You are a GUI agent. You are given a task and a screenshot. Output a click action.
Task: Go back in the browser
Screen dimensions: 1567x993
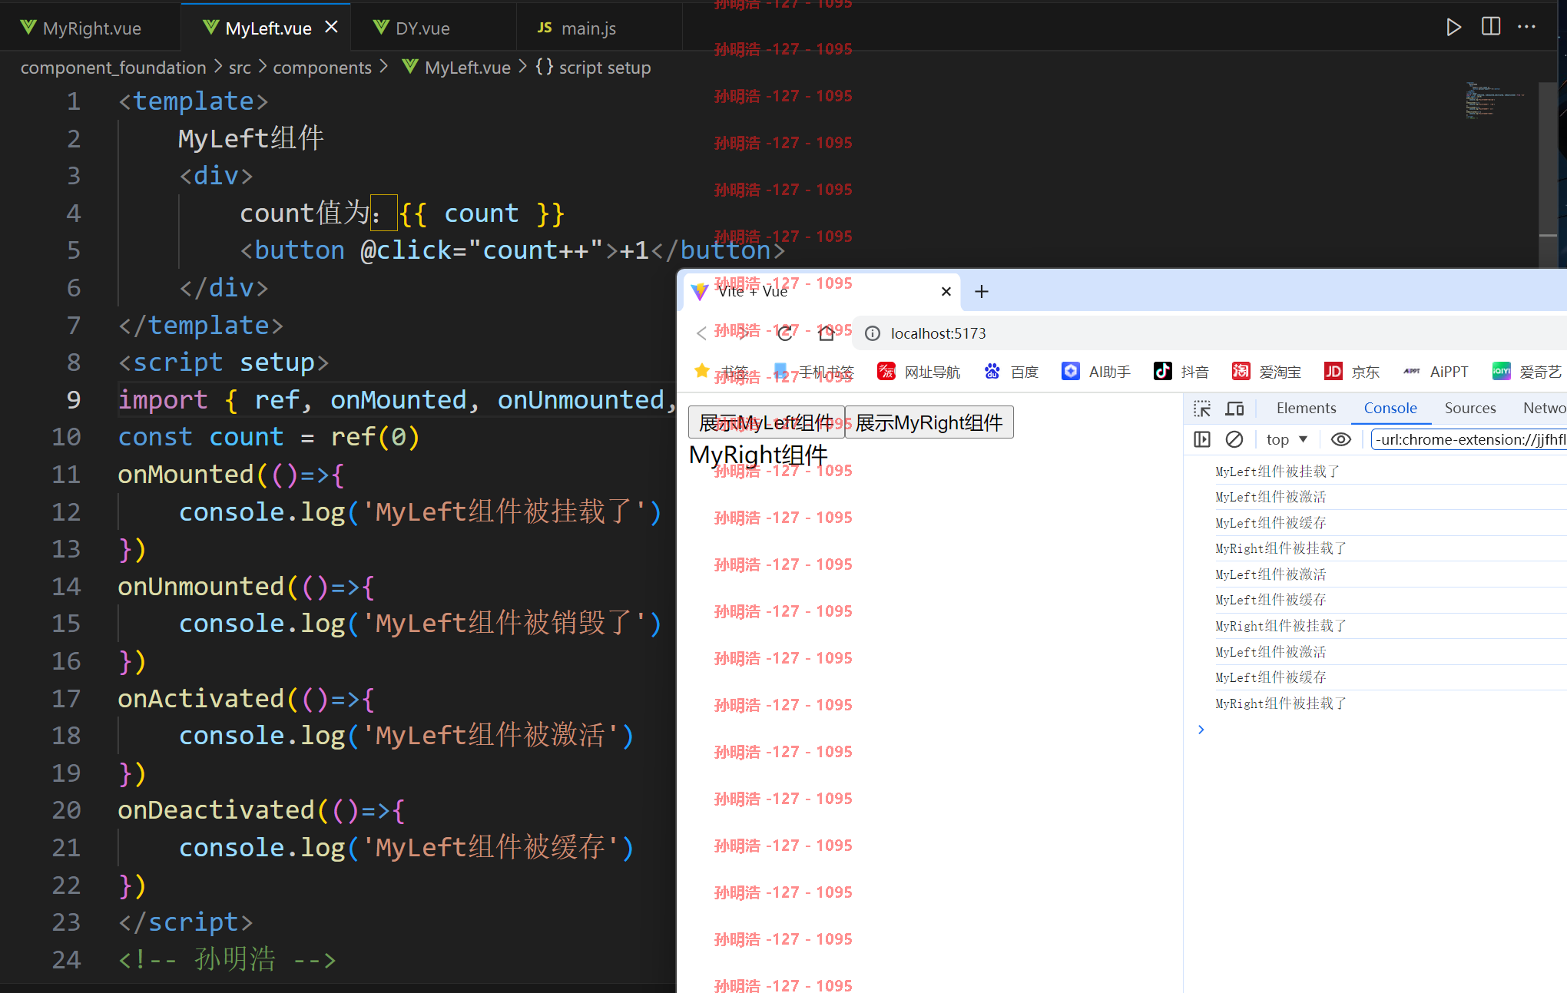coord(701,333)
